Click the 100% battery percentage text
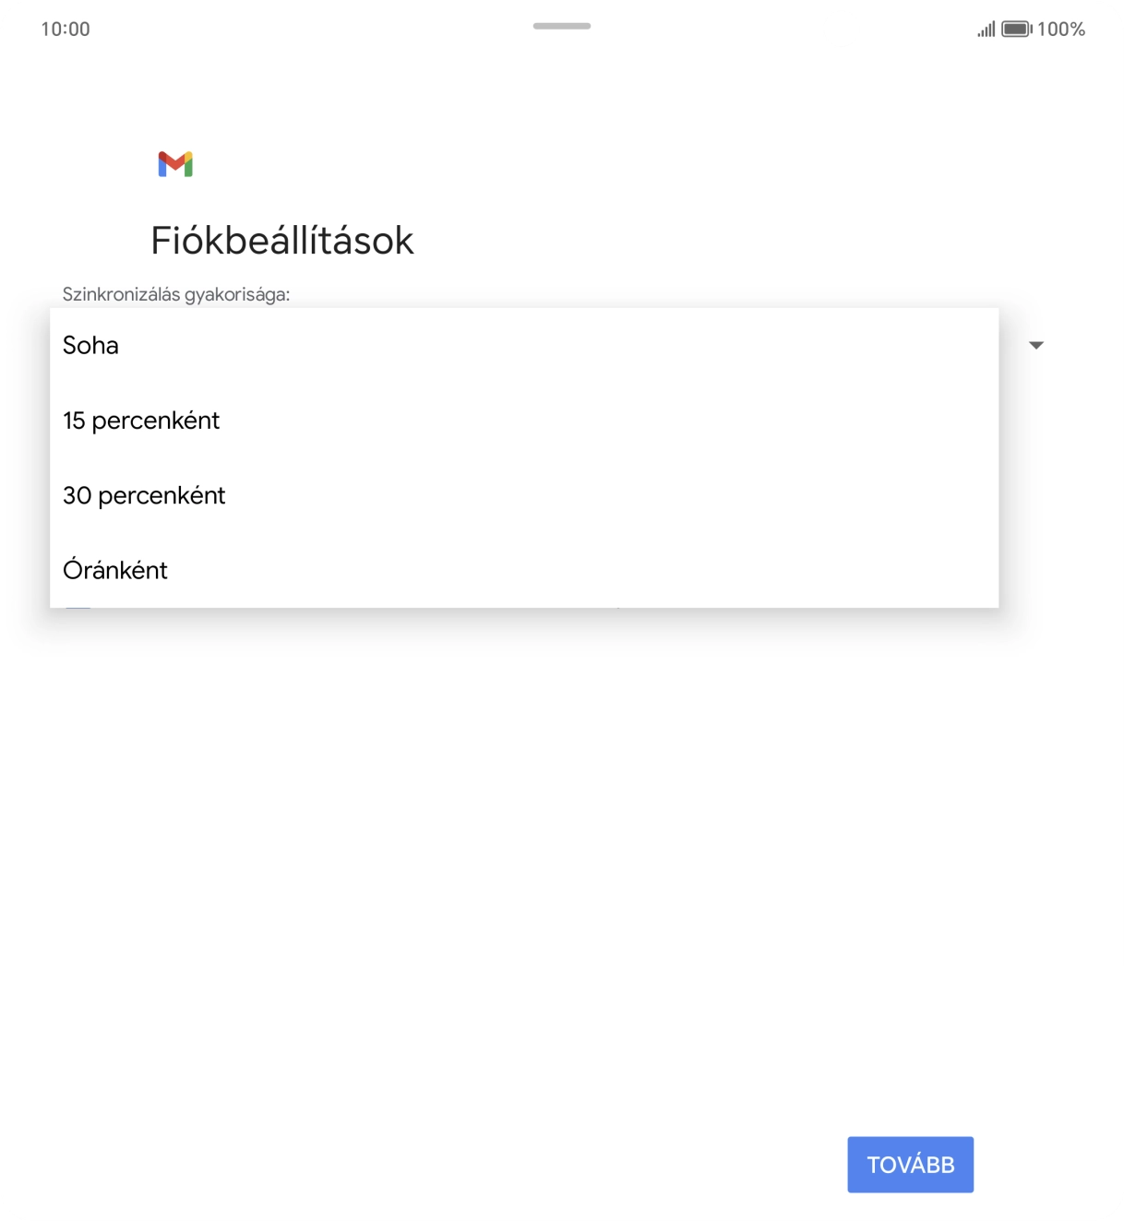 [1061, 29]
